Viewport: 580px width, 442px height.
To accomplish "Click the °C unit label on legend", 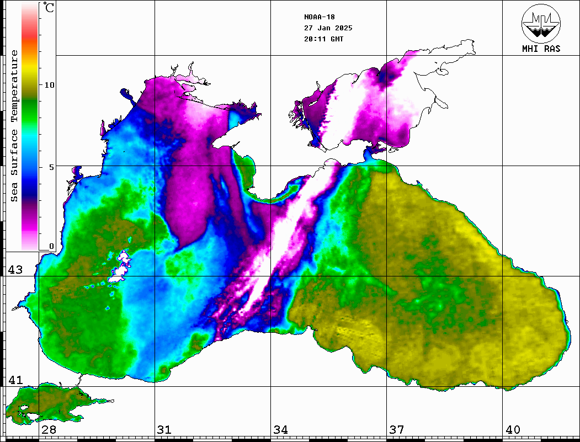I will [x=50, y=9].
